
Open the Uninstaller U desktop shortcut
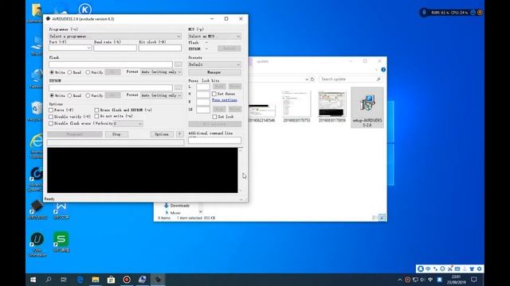[37, 244]
